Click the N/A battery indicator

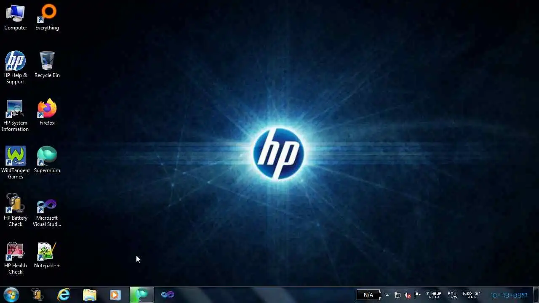tap(368, 295)
